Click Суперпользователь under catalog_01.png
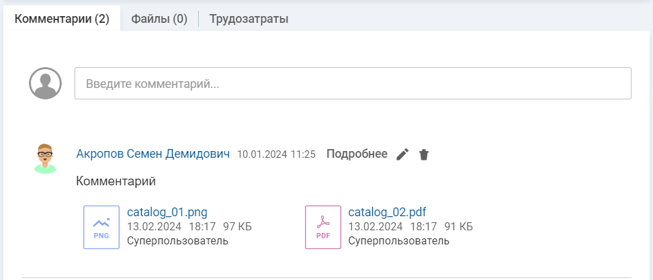653x280 pixels. pos(177,241)
